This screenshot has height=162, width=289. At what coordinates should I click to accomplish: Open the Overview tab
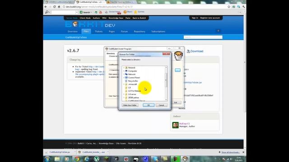tap(73, 31)
